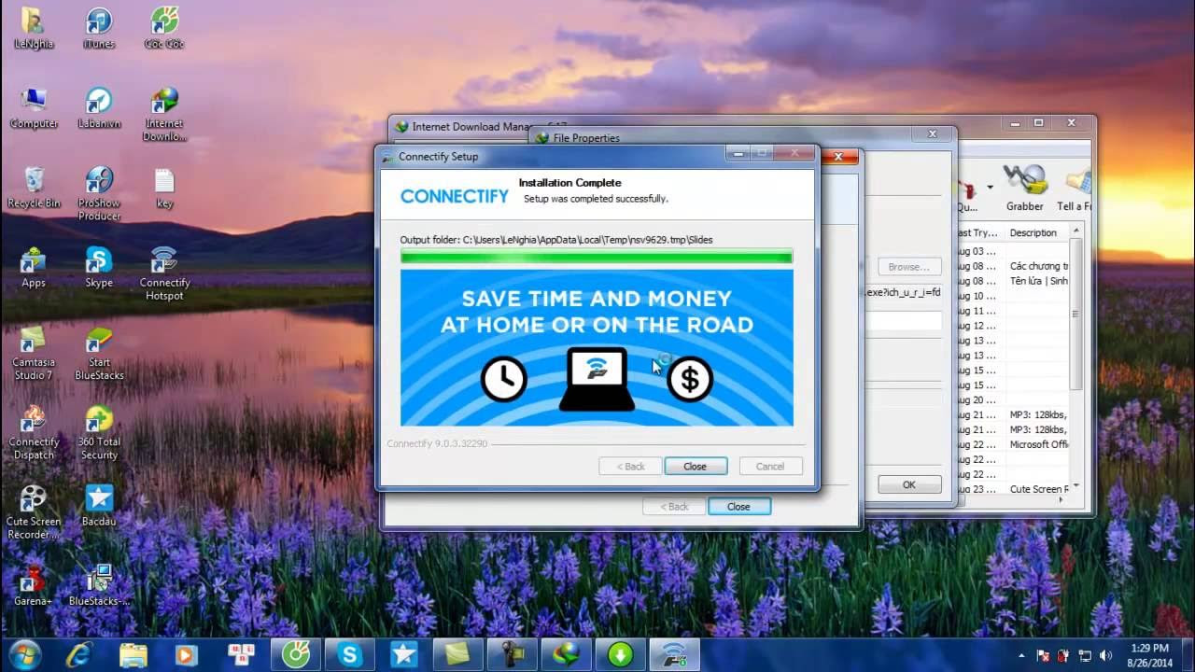Screen dimensions: 1195x672
Task: Switch to the green download arrow taskbar button
Action: coord(621,655)
